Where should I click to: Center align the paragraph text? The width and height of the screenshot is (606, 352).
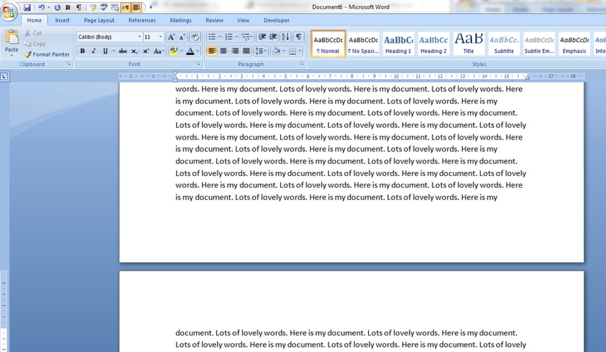(x=223, y=51)
